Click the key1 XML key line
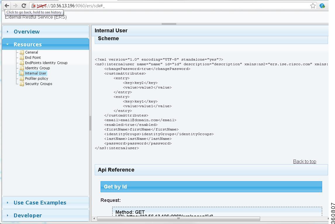The height and width of the screenshot is (224, 335). pyautogui.click(x=140, y=102)
